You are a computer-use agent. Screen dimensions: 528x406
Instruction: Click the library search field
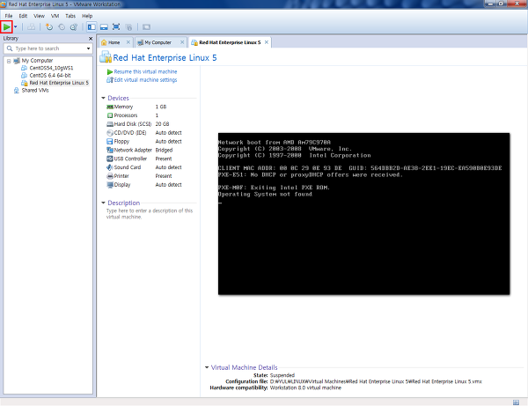click(48, 48)
